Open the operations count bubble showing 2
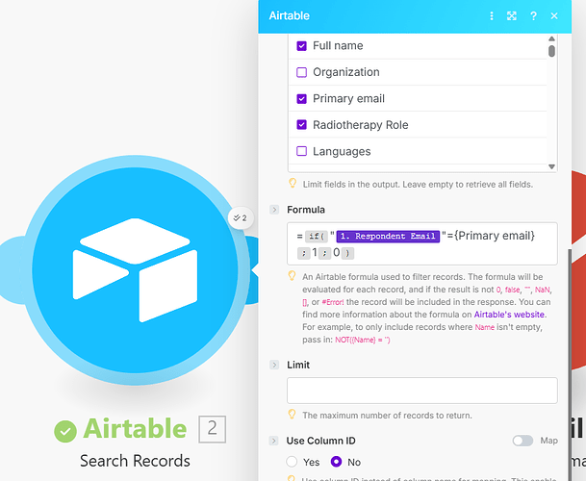Screen dimensions: 586x481 tap(241, 217)
